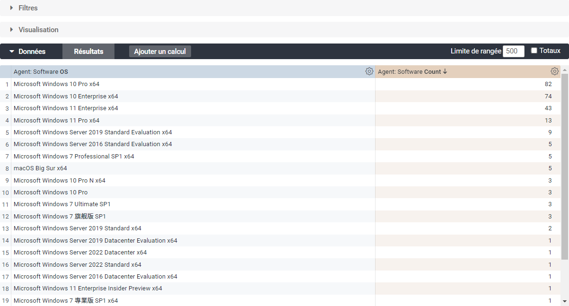
Task: Select Microsoft Windows 10 Pro N x64 cell
Action: pos(193,181)
